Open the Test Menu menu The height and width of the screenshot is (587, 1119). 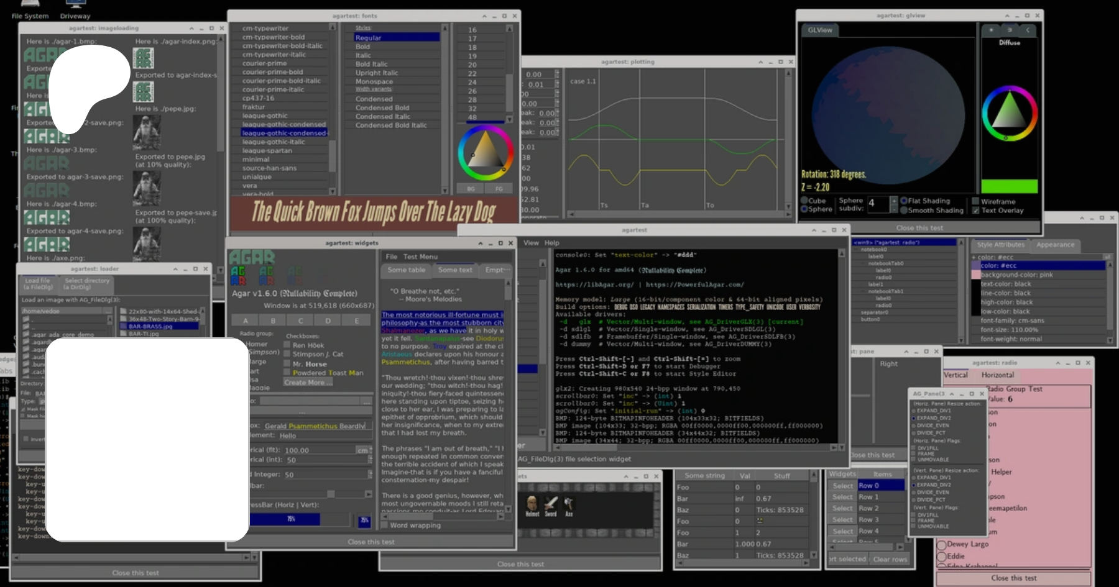click(x=420, y=257)
